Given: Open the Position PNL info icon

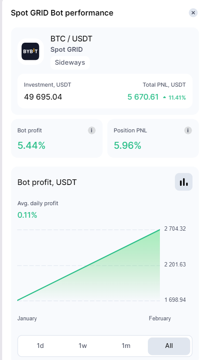Looking at the screenshot, I should 188,130.
